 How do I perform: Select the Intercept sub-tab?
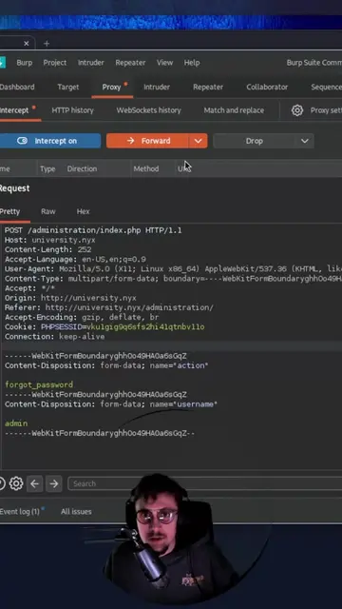14,110
